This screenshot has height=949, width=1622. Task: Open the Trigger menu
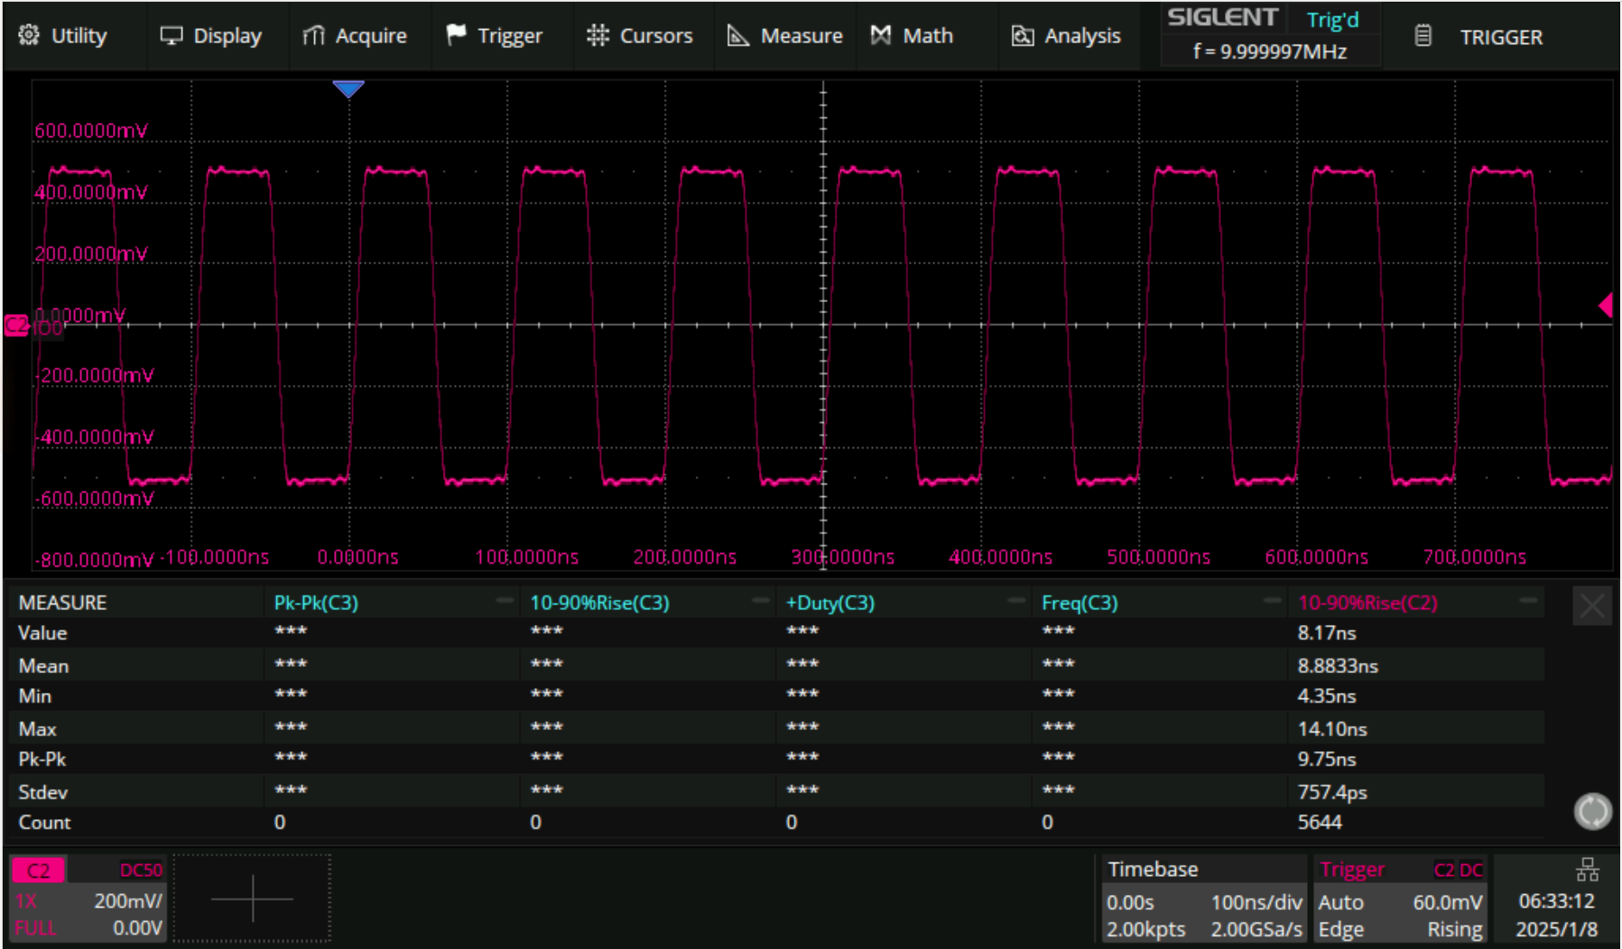[495, 36]
